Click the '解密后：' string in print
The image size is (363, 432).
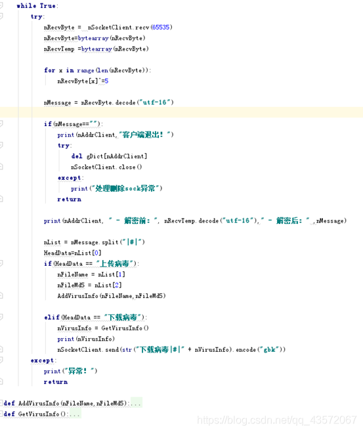pyautogui.click(x=286, y=221)
